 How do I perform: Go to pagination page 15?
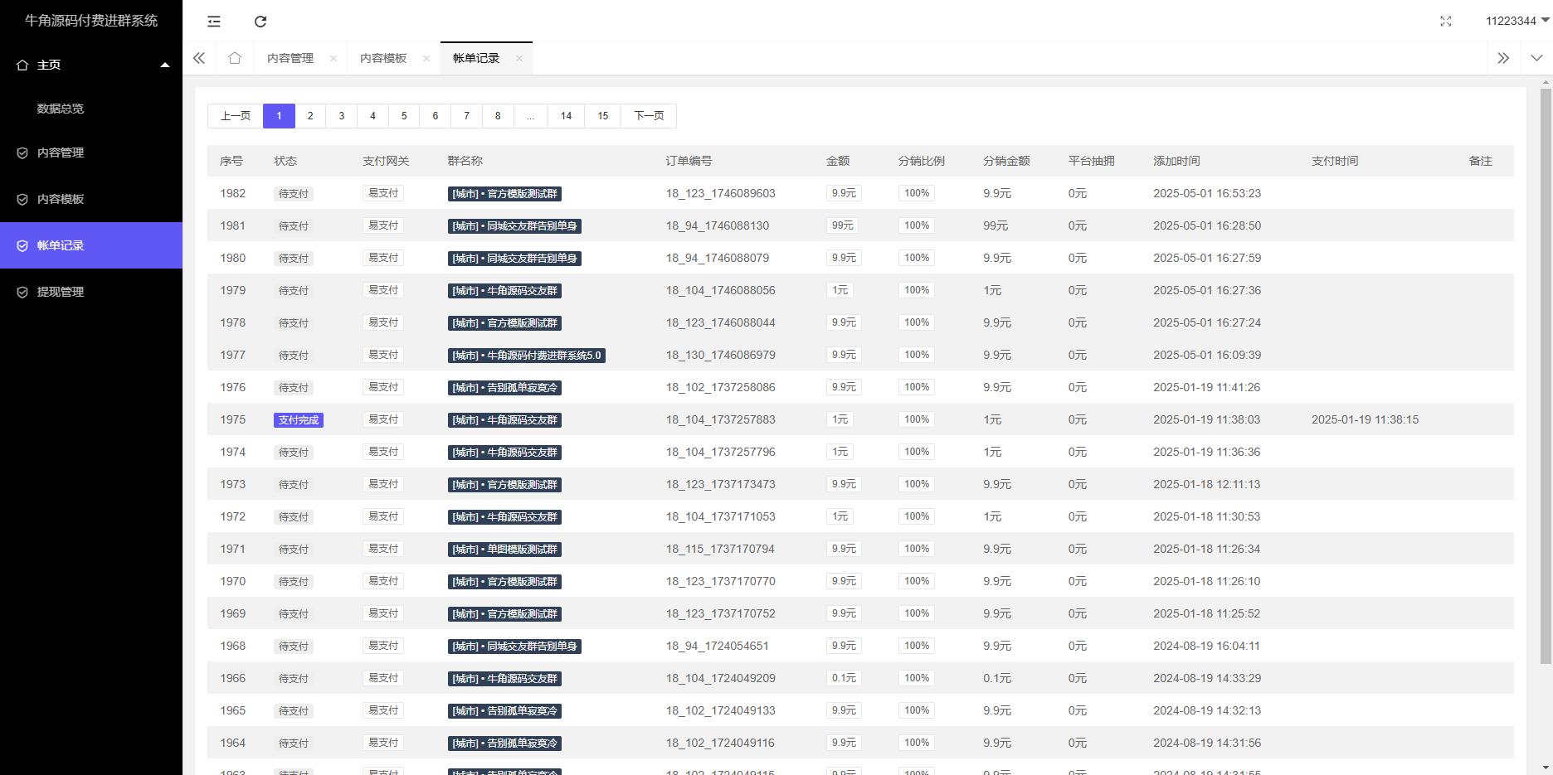tap(603, 116)
